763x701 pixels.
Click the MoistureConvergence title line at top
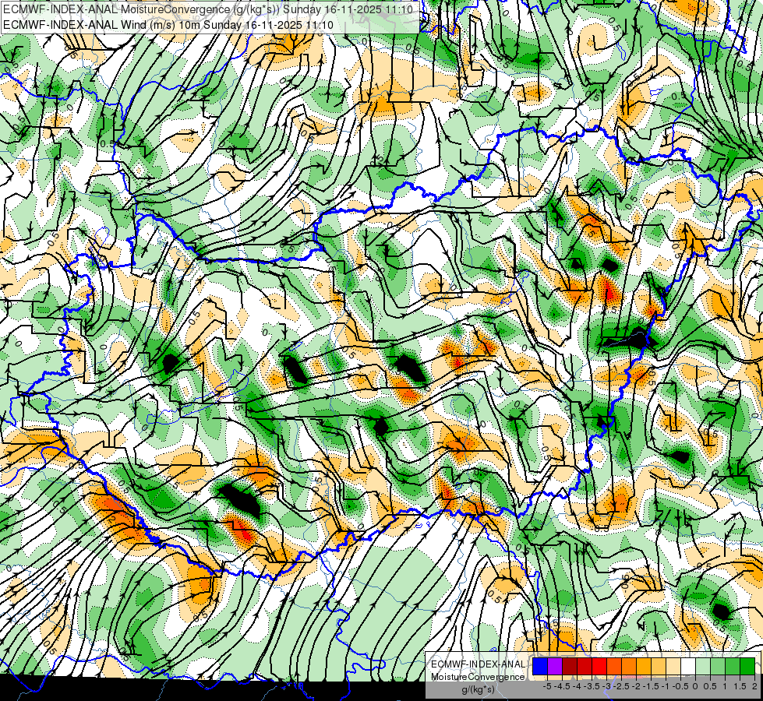tap(208, 9)
